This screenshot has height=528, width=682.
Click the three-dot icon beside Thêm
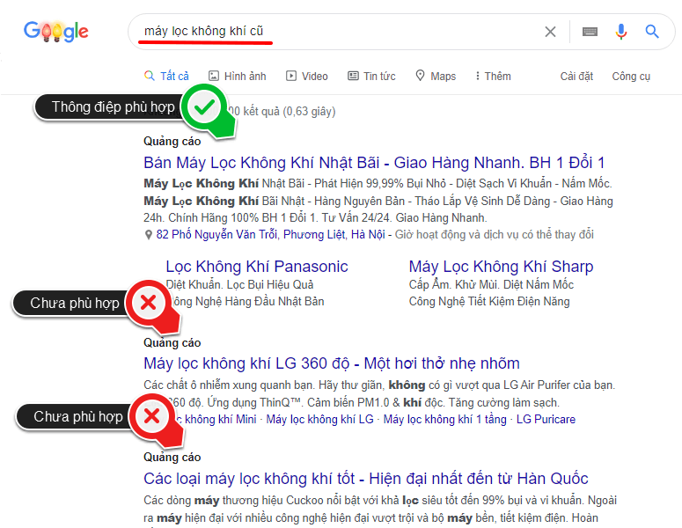point(478,76)
